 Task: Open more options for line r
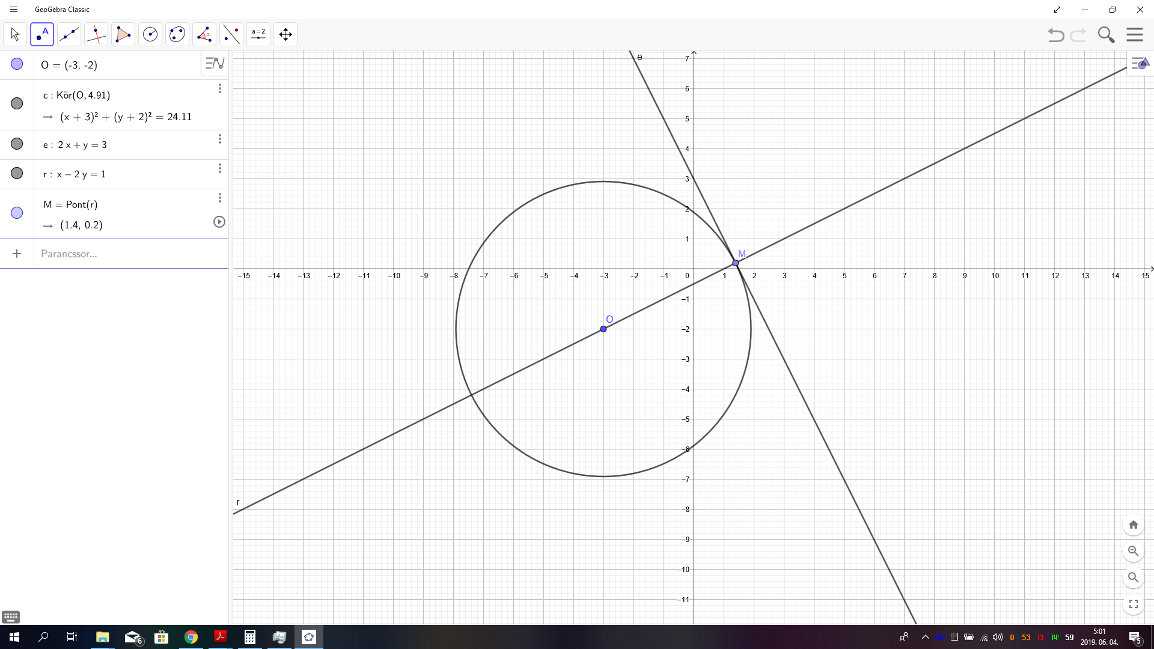(220, 168)
